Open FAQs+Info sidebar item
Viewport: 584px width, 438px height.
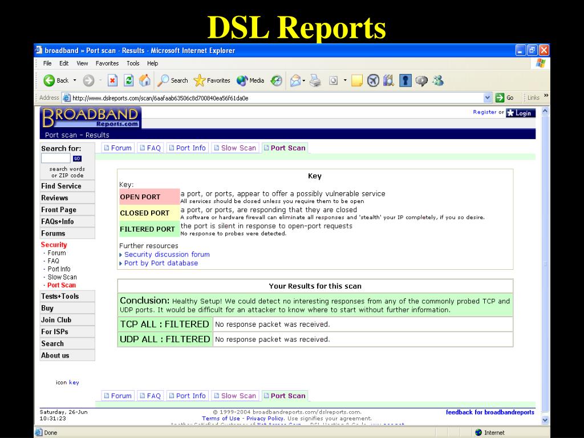[67, 222]
